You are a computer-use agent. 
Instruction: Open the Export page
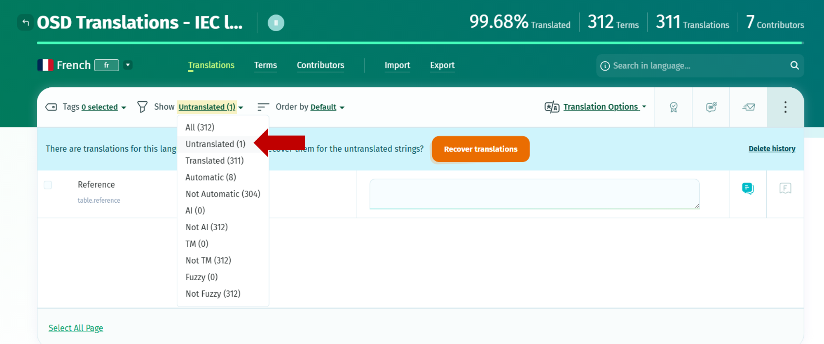(x=442, y=65)
